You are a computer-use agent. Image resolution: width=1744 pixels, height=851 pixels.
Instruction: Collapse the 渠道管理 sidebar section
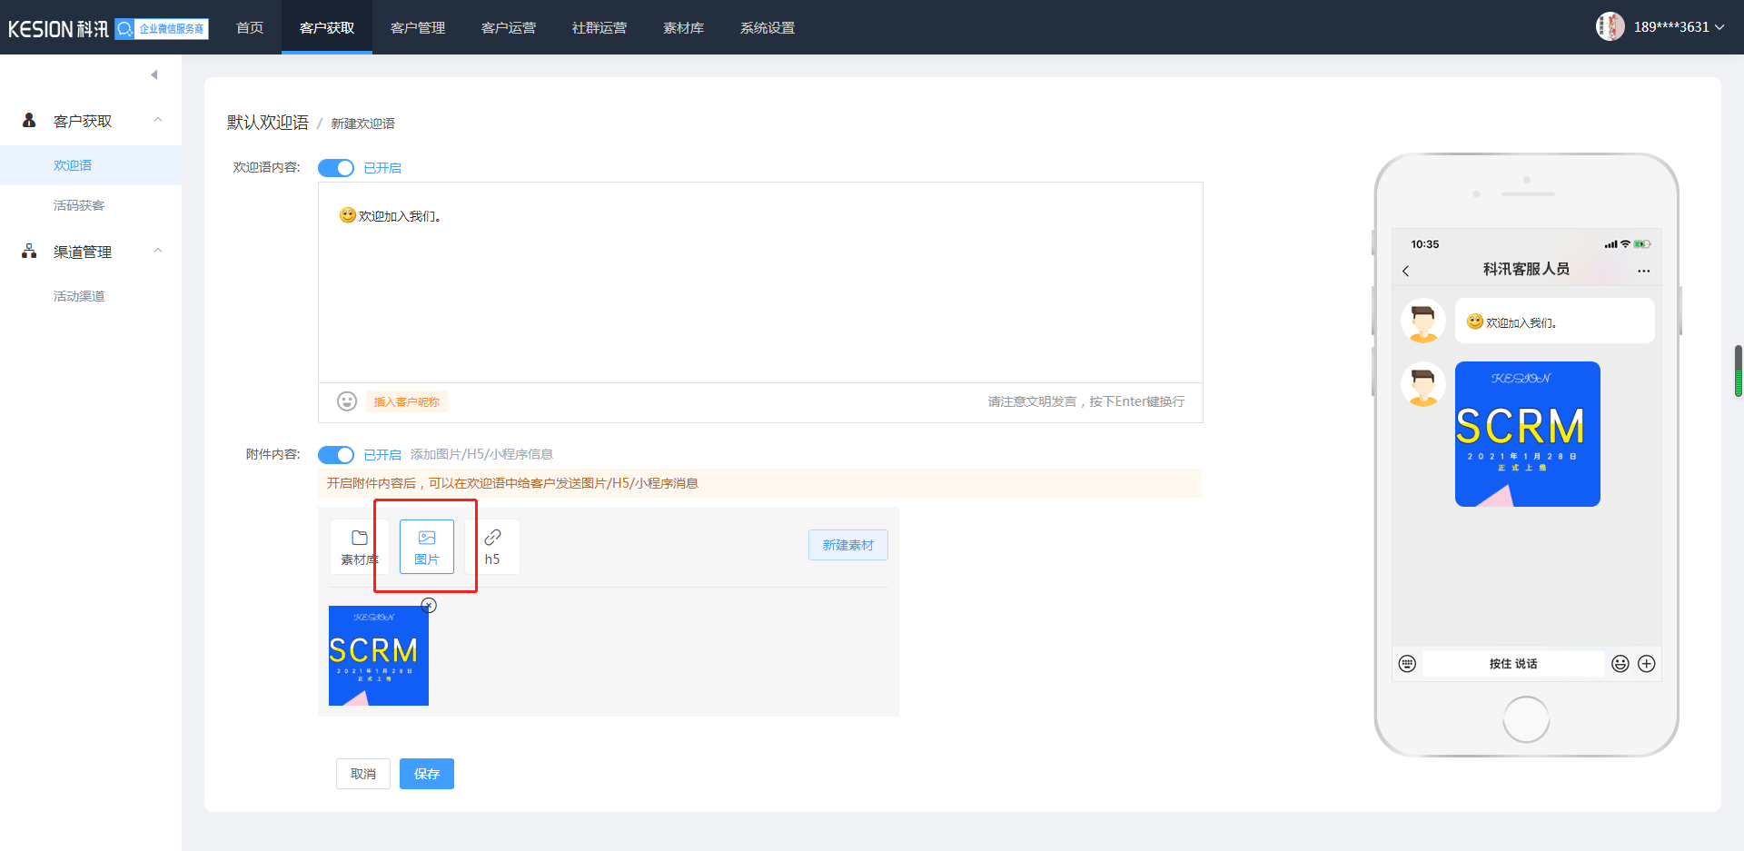[158, 251]
